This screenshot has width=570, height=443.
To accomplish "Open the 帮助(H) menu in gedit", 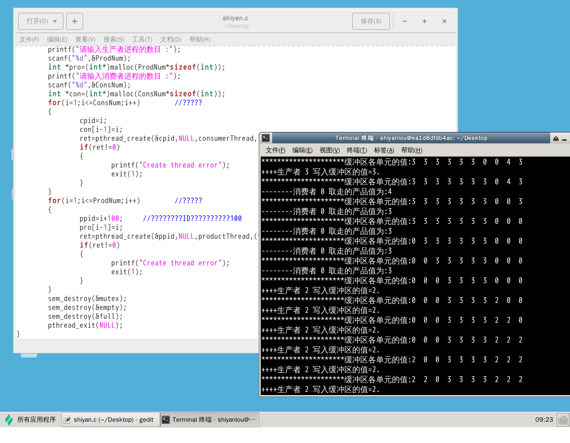I will click(200, 40).
